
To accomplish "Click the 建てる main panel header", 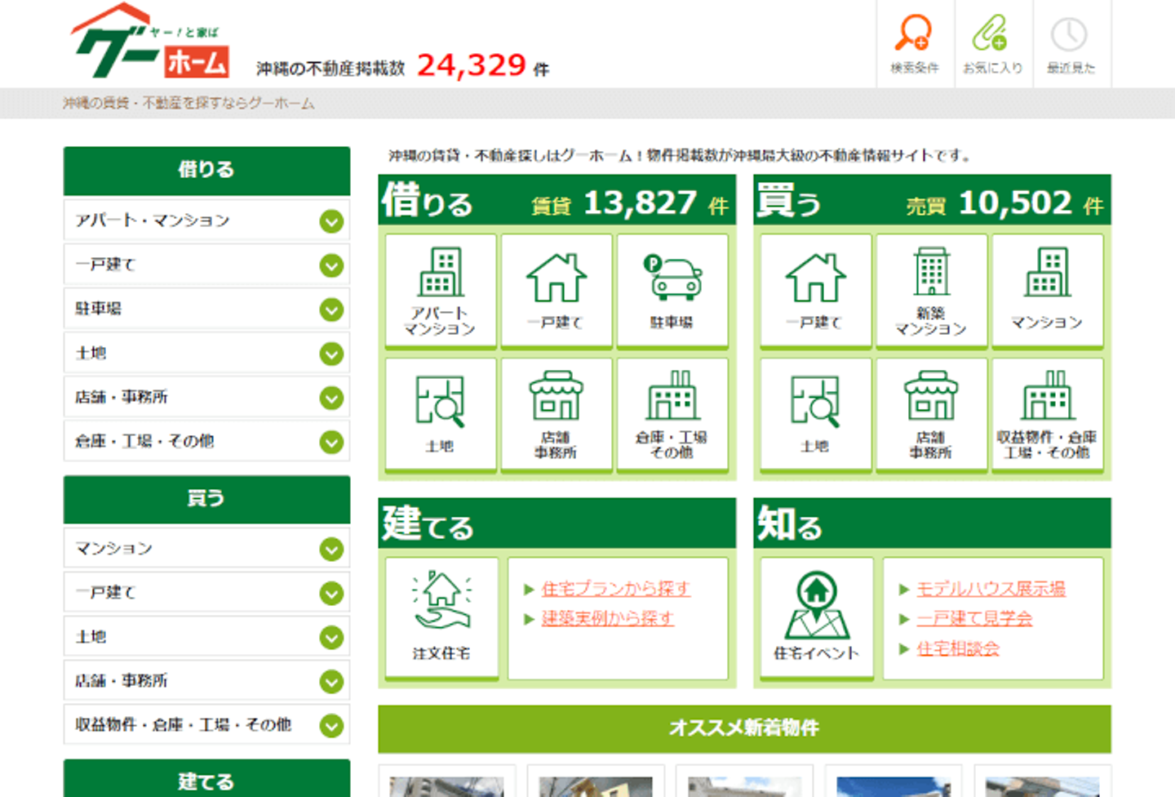I will point(557,523).
